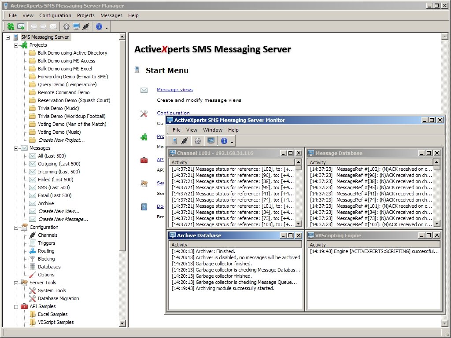Click the blue info icon in the Manager toolbar
Screen dimensions: 451x338
pyautogui.click(x=99, y=26)
